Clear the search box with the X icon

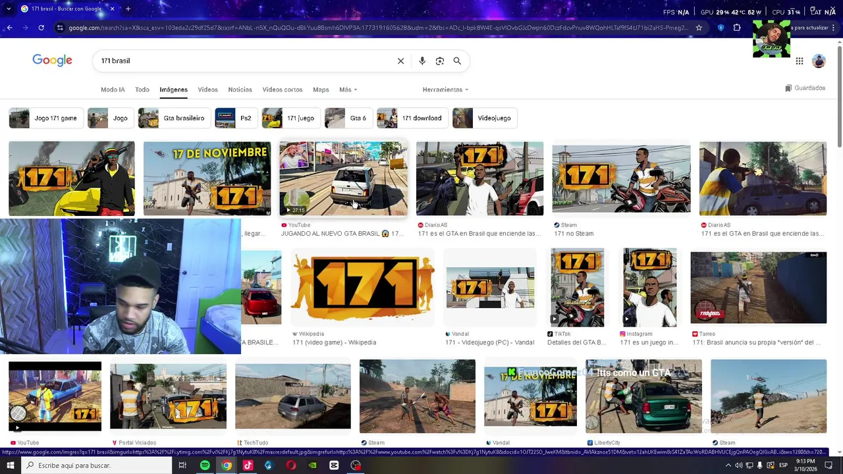(x=400, y=61)
